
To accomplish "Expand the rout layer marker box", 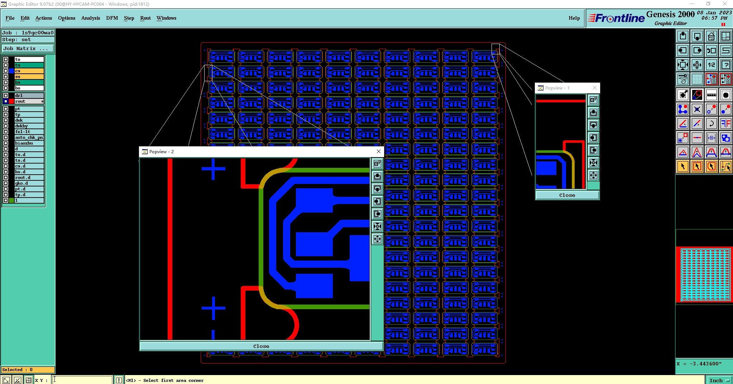I will [42, 102].
